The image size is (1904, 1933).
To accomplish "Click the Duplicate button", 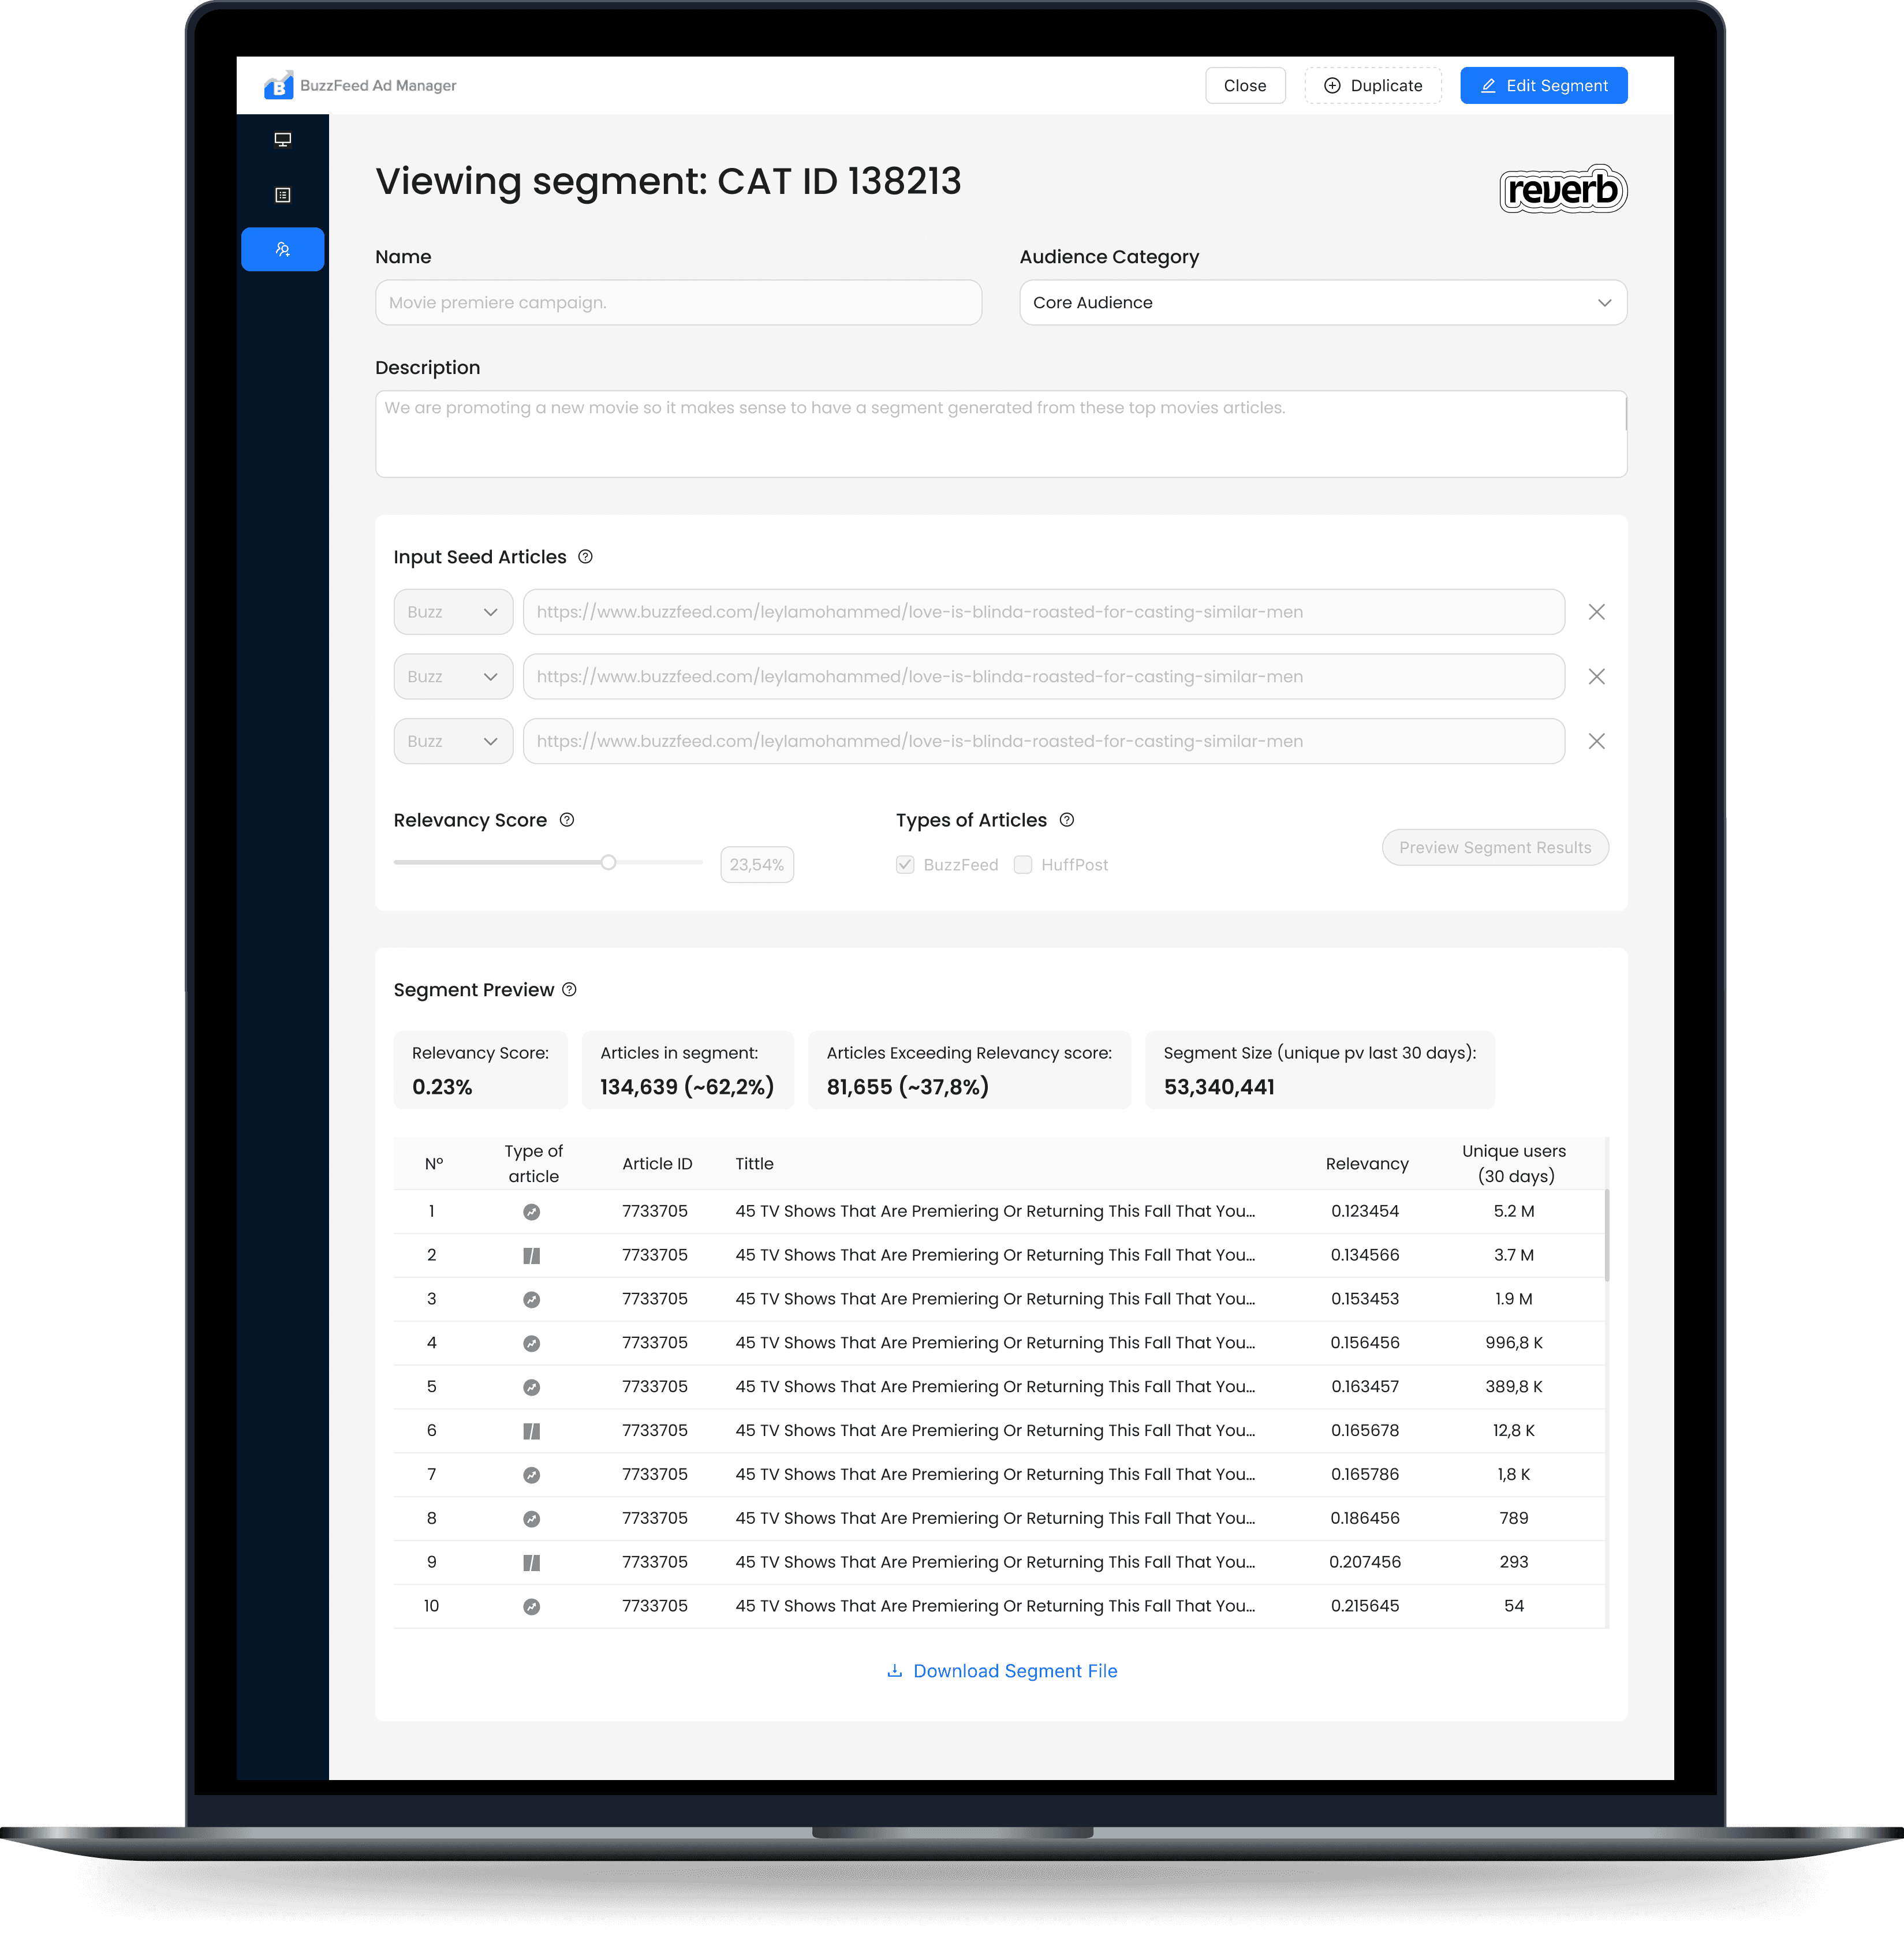I will point(1372,86).
